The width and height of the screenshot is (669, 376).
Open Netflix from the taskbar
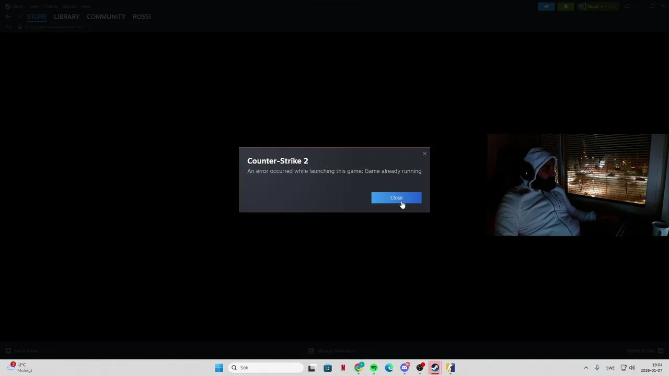[x=343, y=368]
